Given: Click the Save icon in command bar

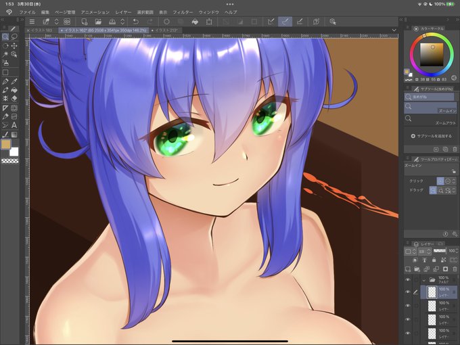Looking at the screenshot, I should coord(112,22).
